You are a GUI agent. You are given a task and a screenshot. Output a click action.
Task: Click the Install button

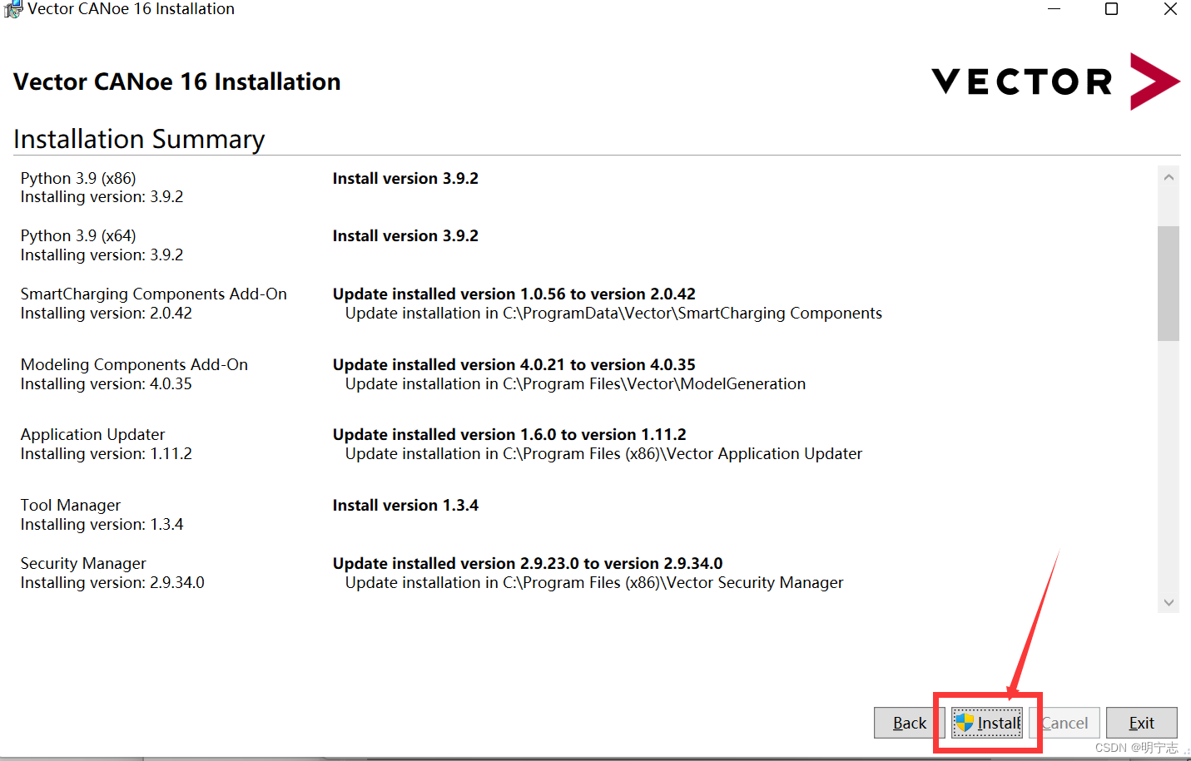(x=986, y=723)
